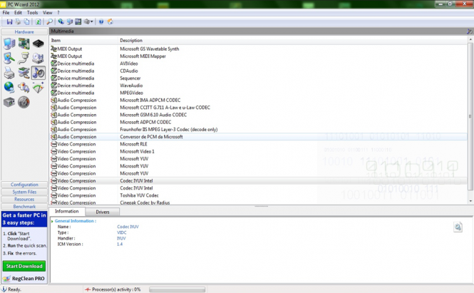Select the Network globe icon in Hardware panel
This screenshot has width=474, height=293.
[9, 88]
